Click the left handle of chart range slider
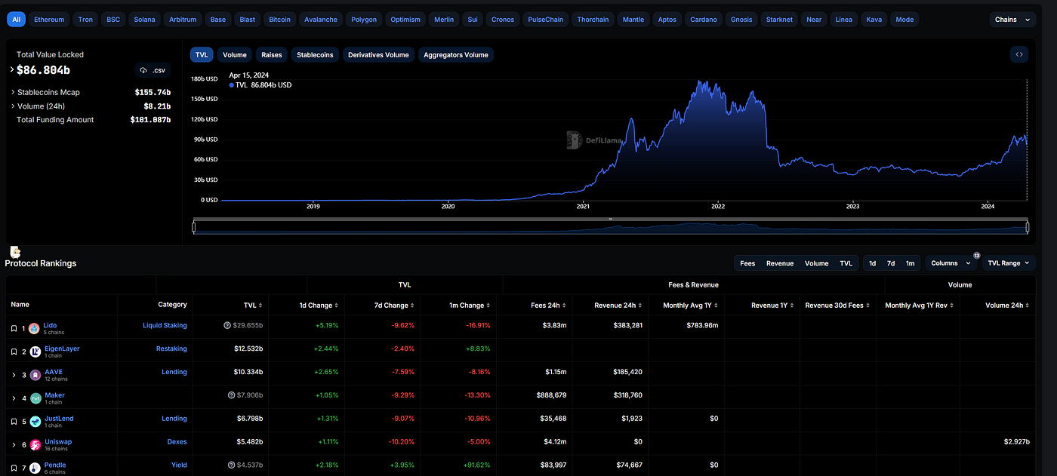The height and width of the screenshot is (476, 1057). click(194, 227)
